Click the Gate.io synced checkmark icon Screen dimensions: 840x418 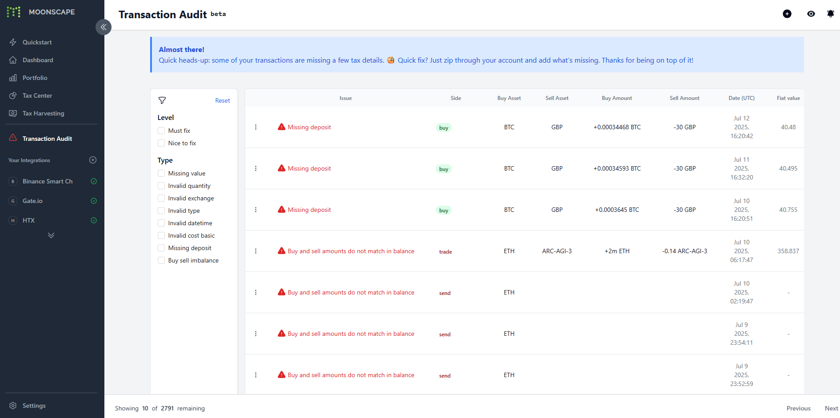pyautogui.click(x=94, y=201)
